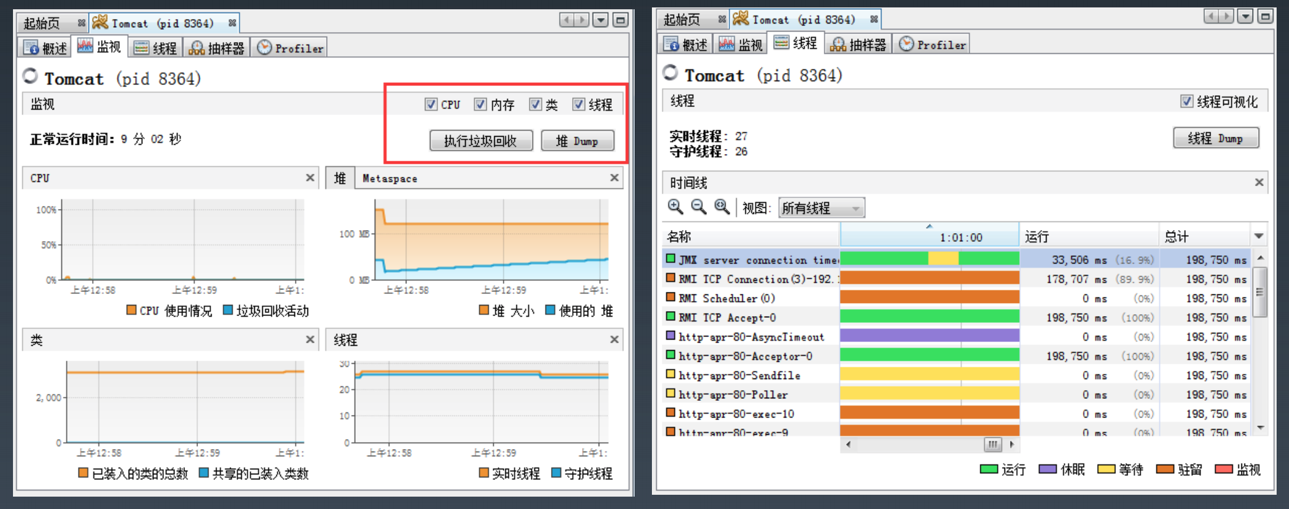Close 起始页 tab in right window

pos(722,20)
